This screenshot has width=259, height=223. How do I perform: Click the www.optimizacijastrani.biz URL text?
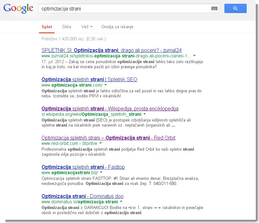click(x=70, y=173)
